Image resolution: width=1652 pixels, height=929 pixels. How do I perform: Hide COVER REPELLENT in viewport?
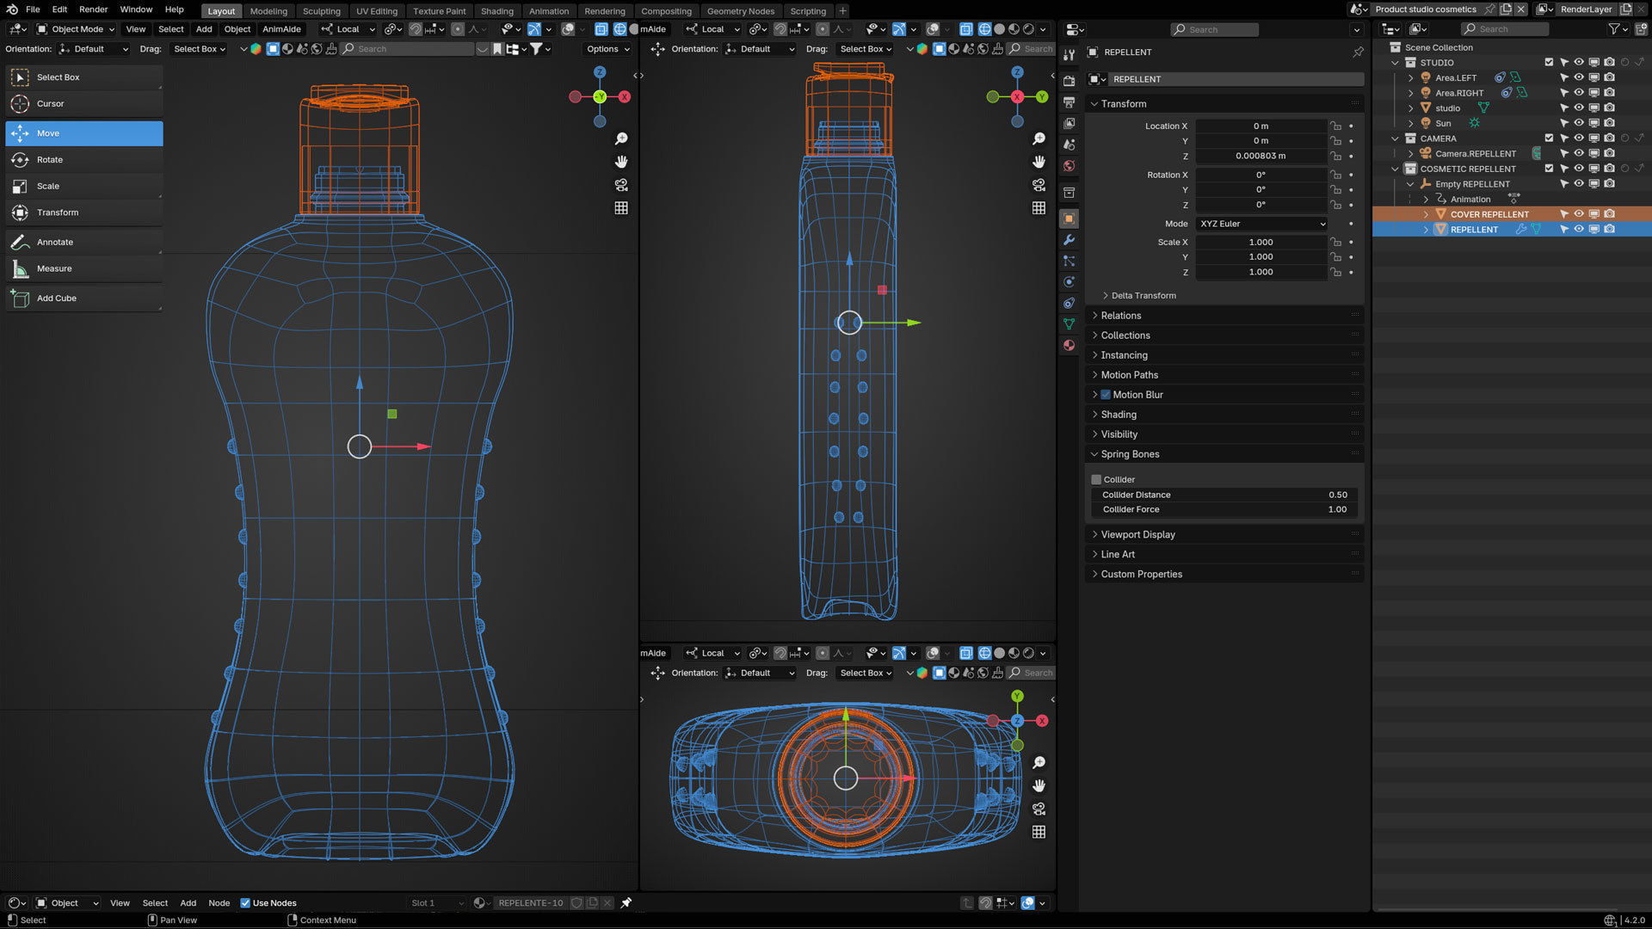1579,214
